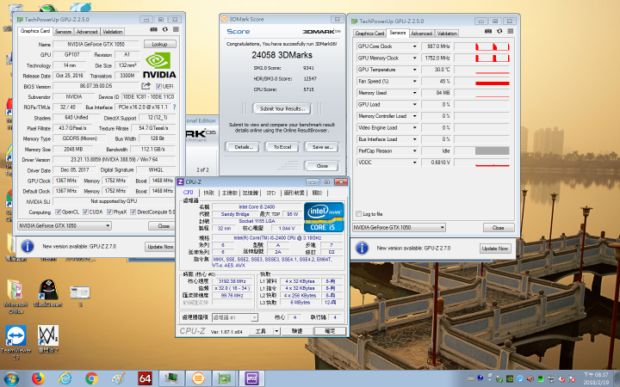Open the CPU-Z tools dropdown arrow
The image size is (620, 387).
pos(276,331)
